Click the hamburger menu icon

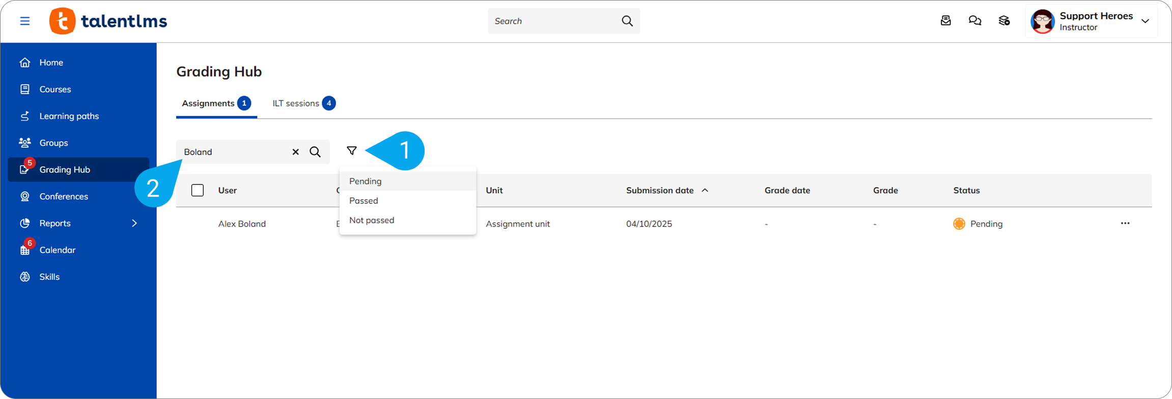coord(24,21)
